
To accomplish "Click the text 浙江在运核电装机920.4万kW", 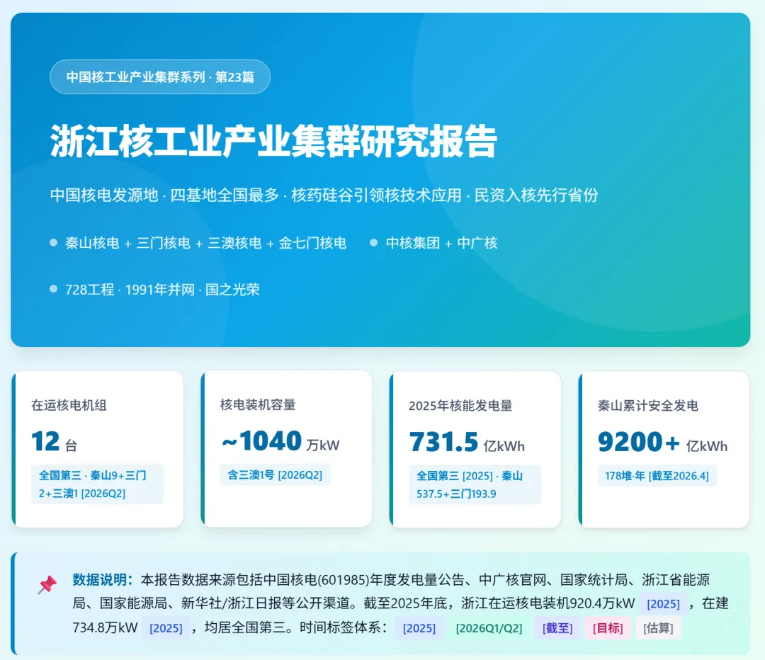I will pyautogui.click(x=548, y=603).
